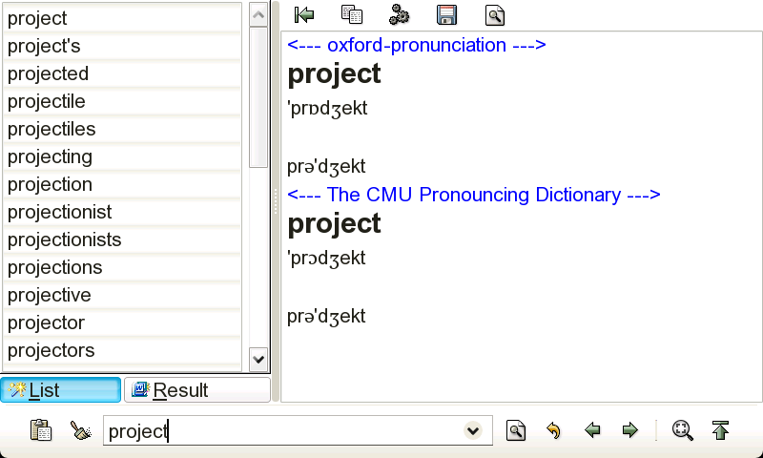This screenshot has width=763, height=458.
Task: Click the find button beside the search box
Action: coord(515,431)
